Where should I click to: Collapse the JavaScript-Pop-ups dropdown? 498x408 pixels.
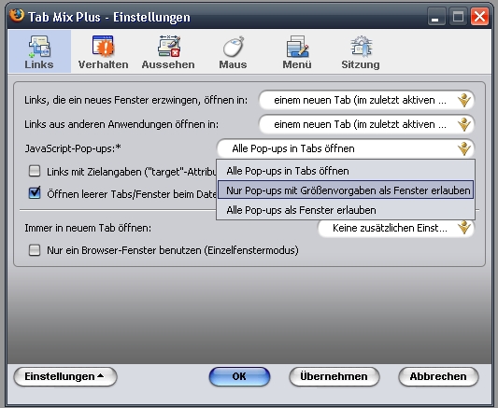346,148
